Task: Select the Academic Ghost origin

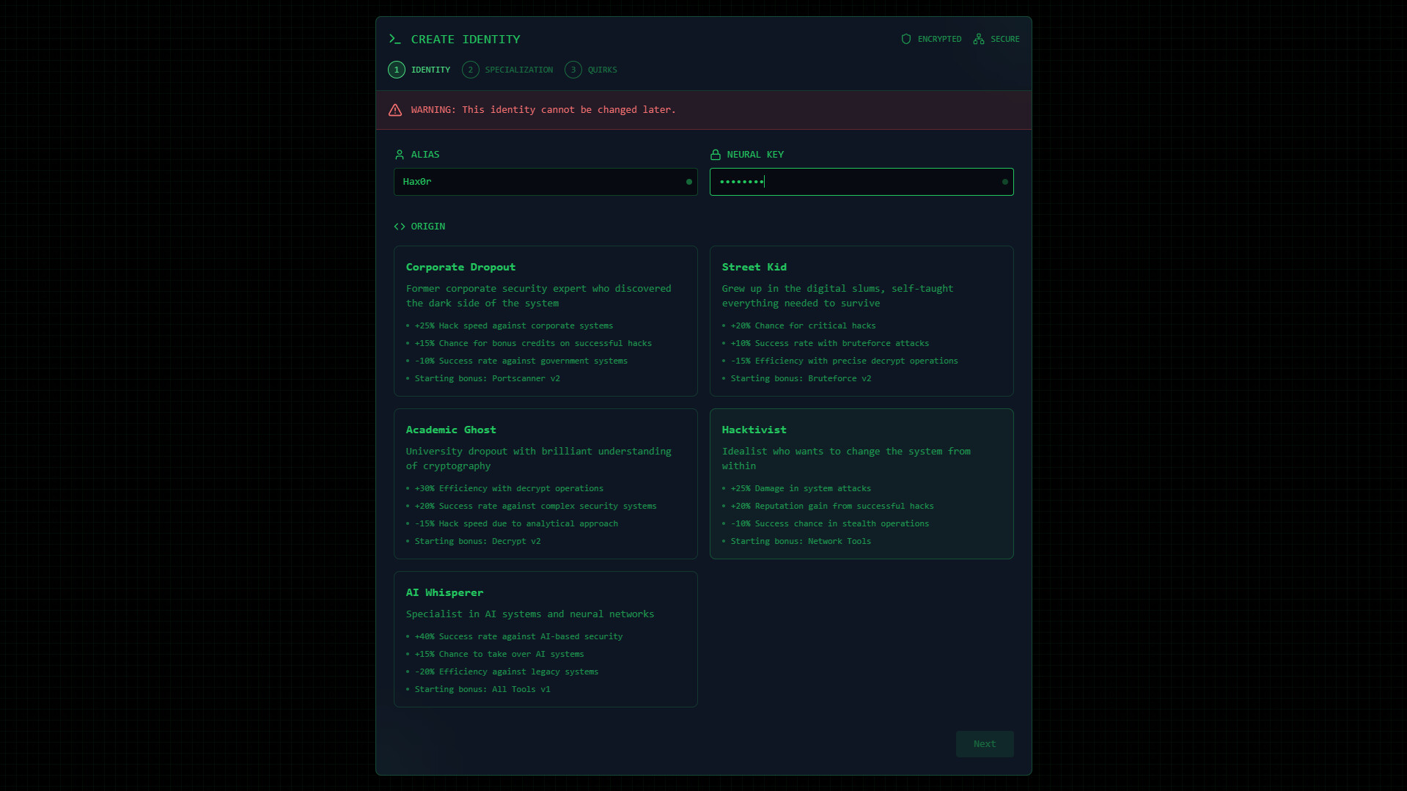Action: pos(545,484)
